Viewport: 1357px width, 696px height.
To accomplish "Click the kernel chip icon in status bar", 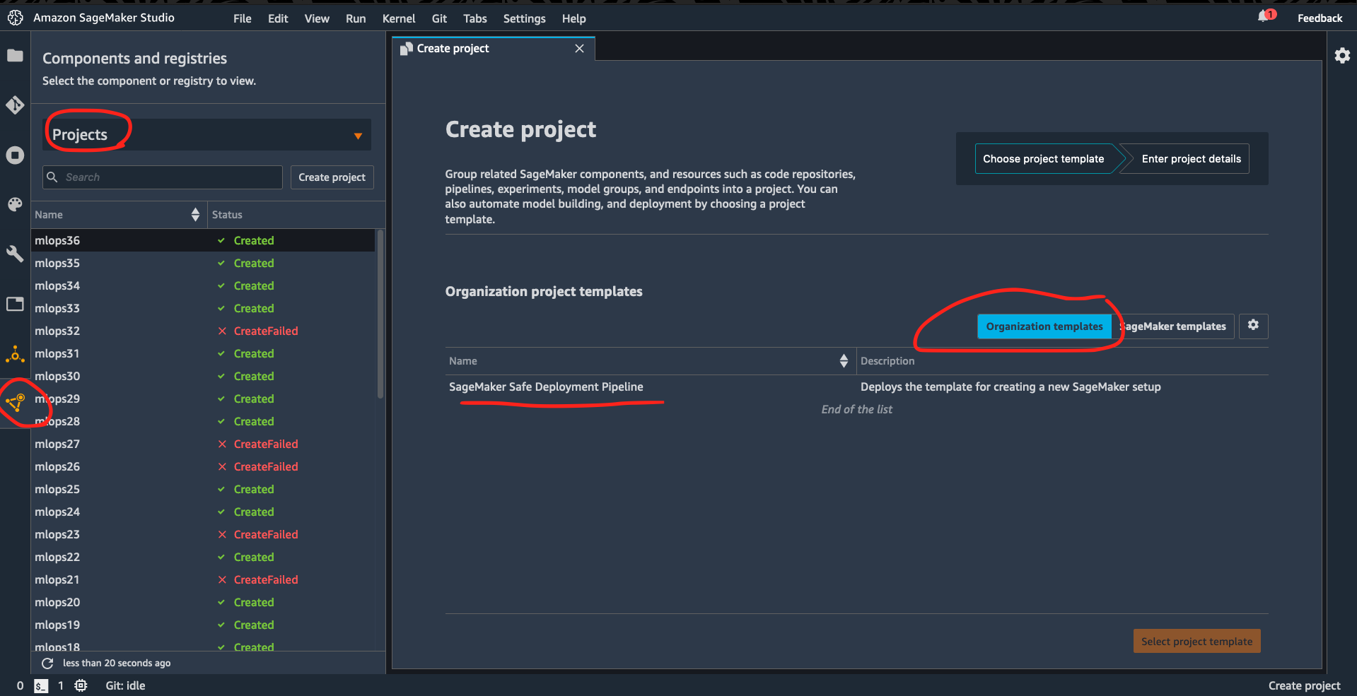I will coord(81,685).
